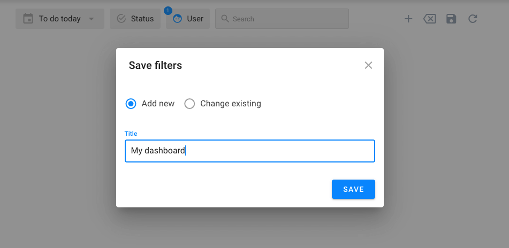Click the floppy disk save filters icon

(451, 19)
